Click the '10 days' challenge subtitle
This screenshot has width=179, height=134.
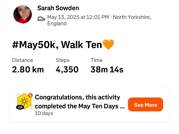coord(44,113)
